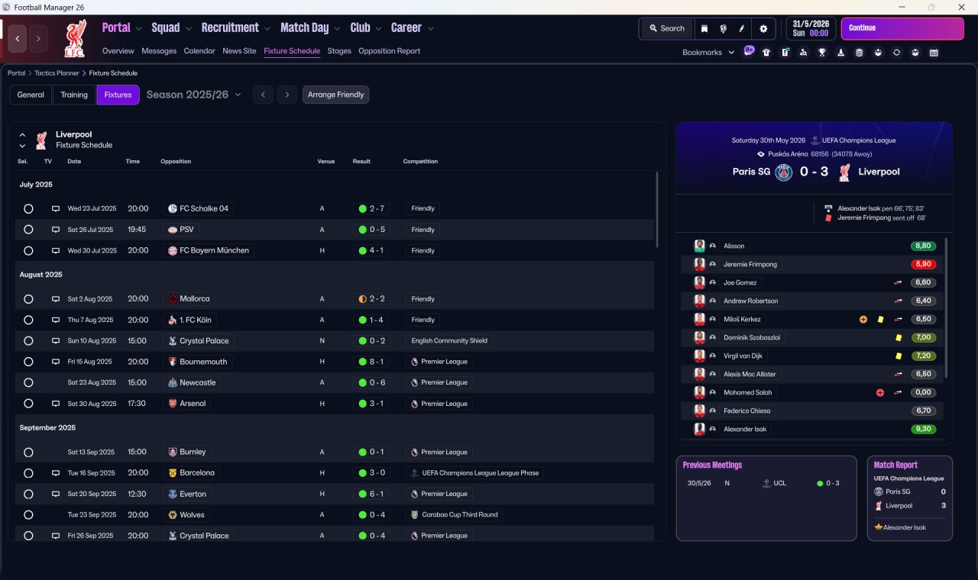Click the TV icon on the Barcelona row
978x580 pixels.
click(x=56, y=473)
